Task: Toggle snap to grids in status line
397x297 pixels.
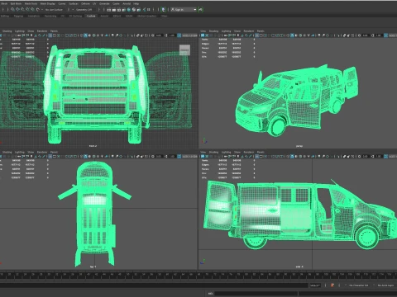Action: (x=12, y=10)
